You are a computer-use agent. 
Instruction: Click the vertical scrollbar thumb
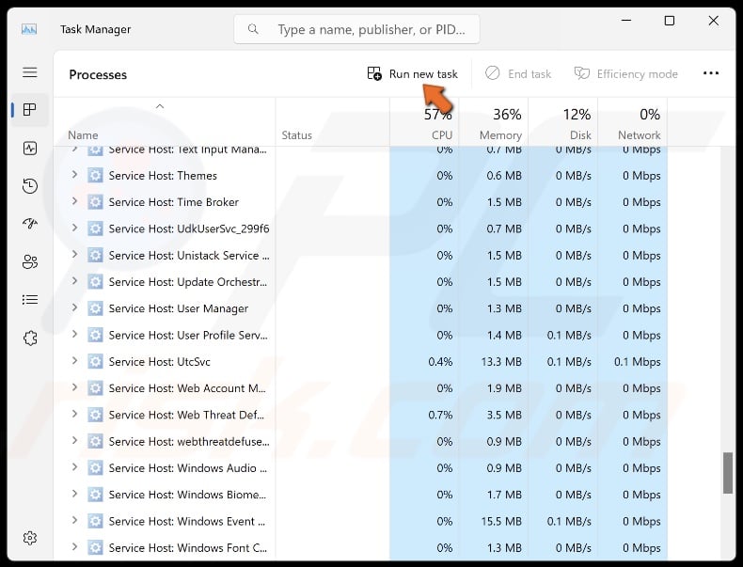pos(727,472)
